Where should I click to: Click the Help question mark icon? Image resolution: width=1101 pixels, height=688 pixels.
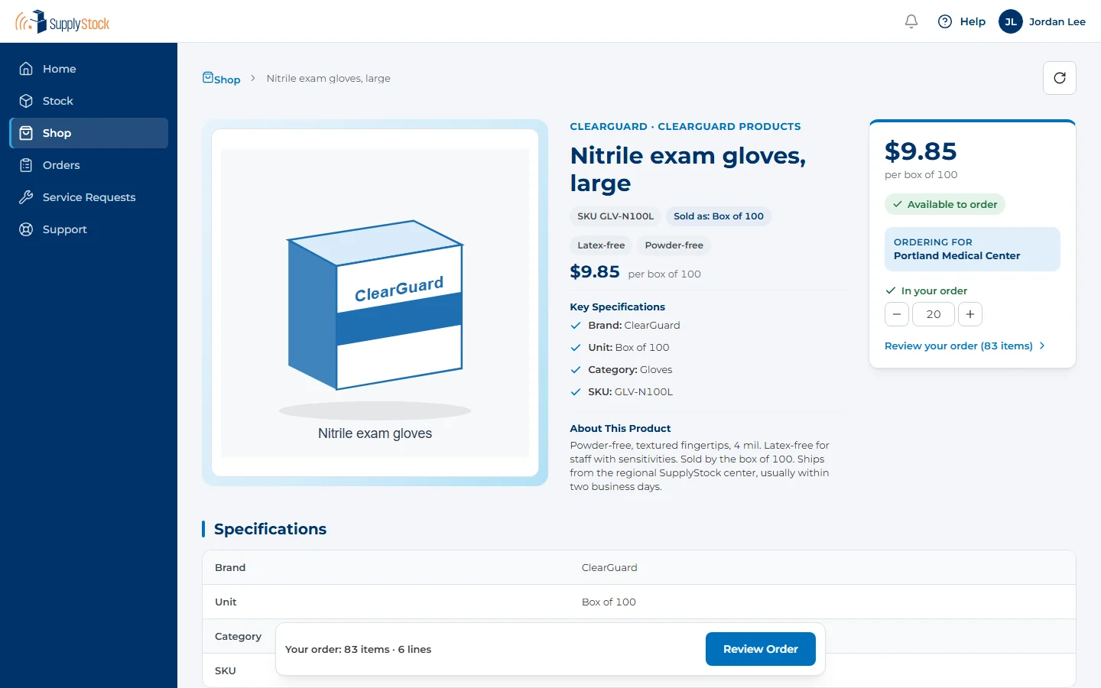945,21
